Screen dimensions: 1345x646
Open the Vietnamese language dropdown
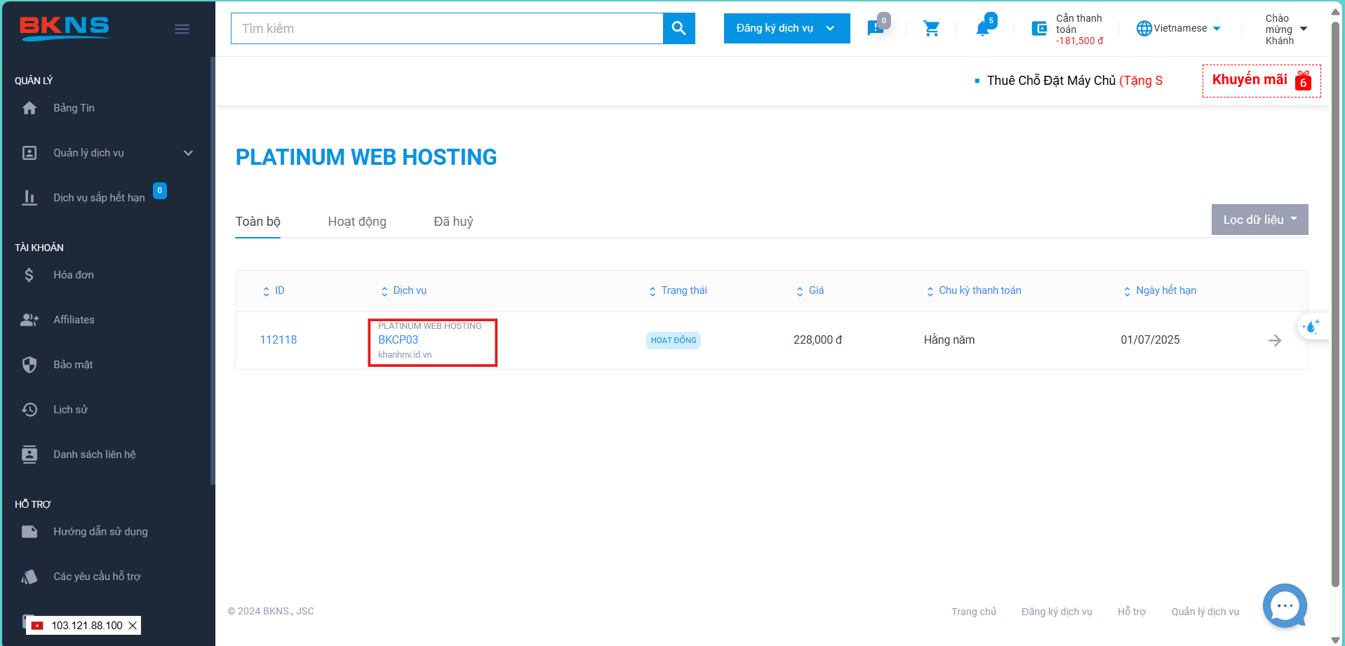[x=1179, y=28]
